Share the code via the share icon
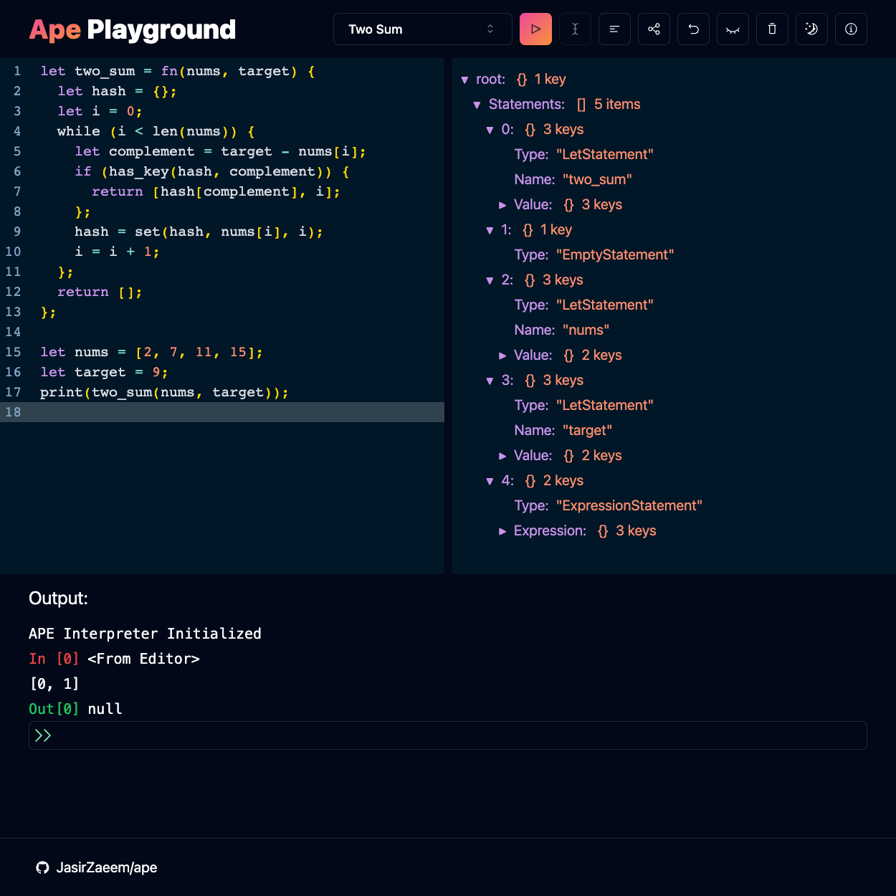 point(654,29)
